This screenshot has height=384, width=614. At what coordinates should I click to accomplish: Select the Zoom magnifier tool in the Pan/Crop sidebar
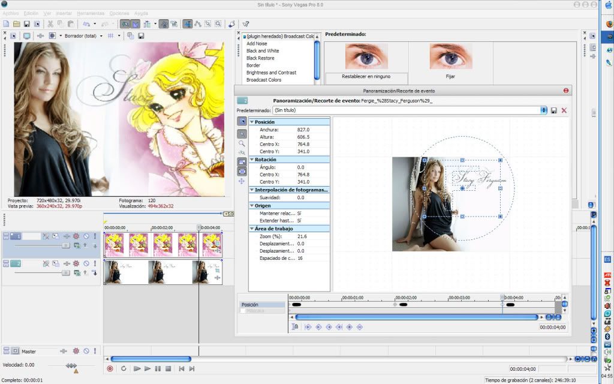(242, 143)
